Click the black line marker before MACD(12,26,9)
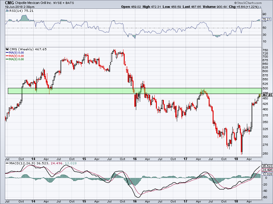Viewport: 273px width, 204px height. (7, 163)
